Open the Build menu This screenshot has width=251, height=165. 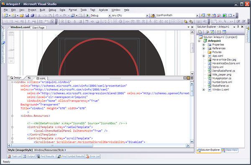(42, 10)
